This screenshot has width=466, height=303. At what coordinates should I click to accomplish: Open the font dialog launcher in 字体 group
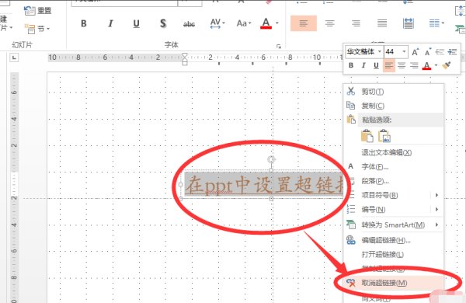tap(279, 46)
